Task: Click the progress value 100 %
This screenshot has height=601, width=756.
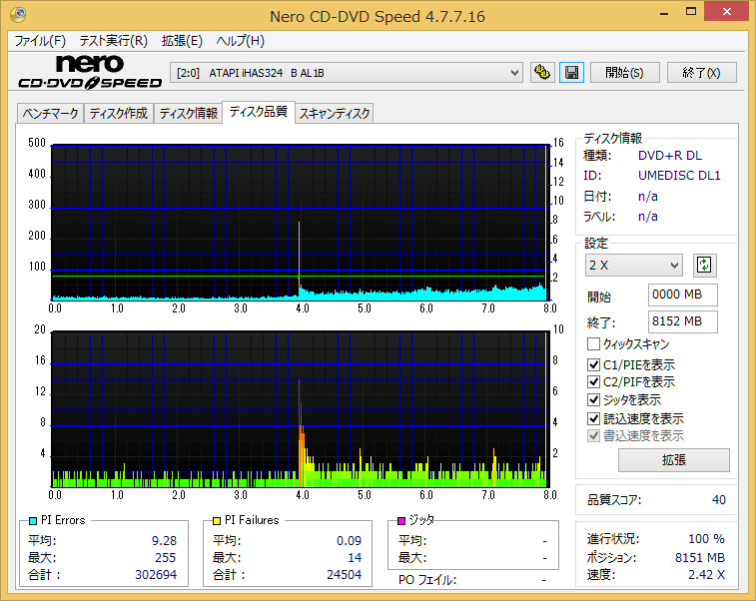Action: coord(706,539)
